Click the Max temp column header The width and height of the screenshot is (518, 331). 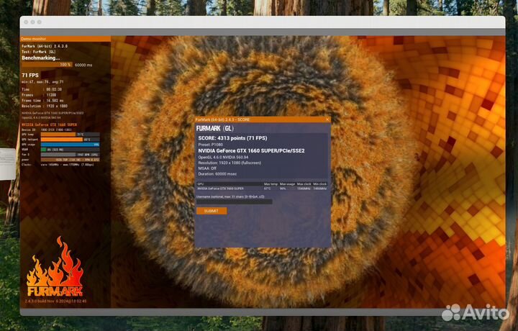click(x=271, y=183)
